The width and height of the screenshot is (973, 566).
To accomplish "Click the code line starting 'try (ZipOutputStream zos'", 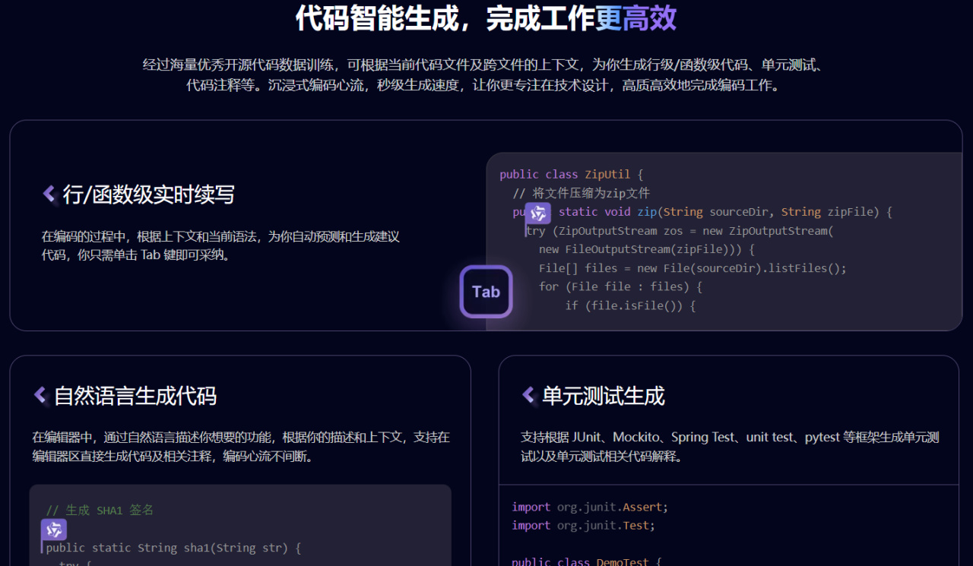I will click(680, 231).
